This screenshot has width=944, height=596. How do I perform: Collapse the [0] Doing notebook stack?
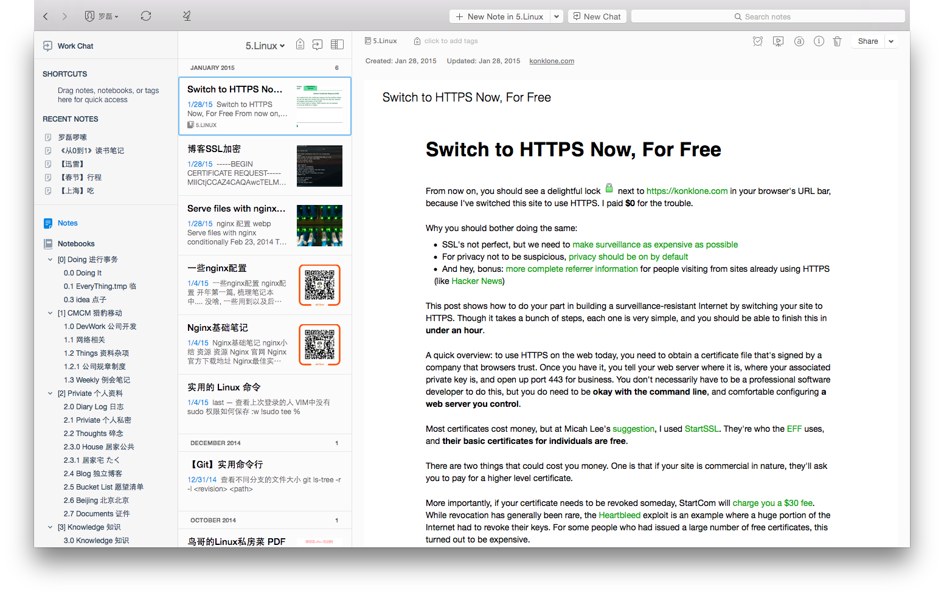pyautogui.click(x=50, y=260)
